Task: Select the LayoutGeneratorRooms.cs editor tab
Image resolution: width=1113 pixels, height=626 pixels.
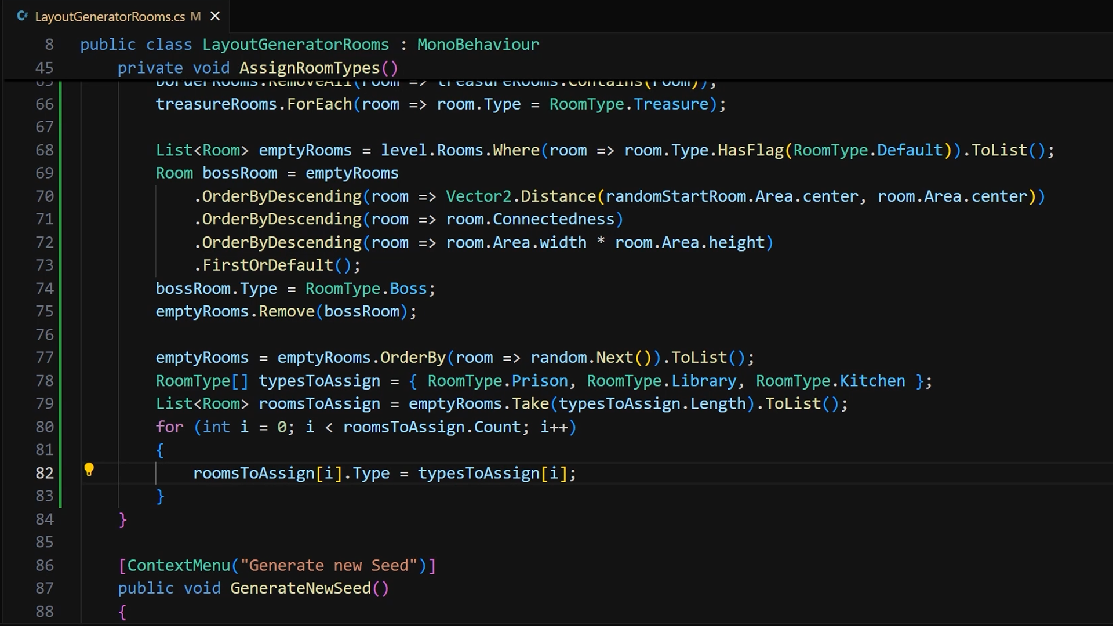Action: tap(116, 16)
